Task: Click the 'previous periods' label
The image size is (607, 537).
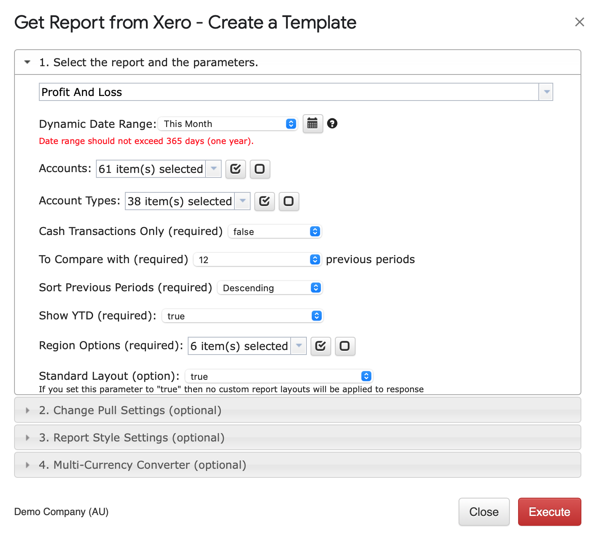Action: pos(370,259)
